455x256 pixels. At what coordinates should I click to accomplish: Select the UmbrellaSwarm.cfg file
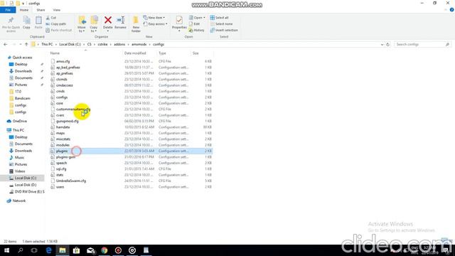(x=71, y=181)
